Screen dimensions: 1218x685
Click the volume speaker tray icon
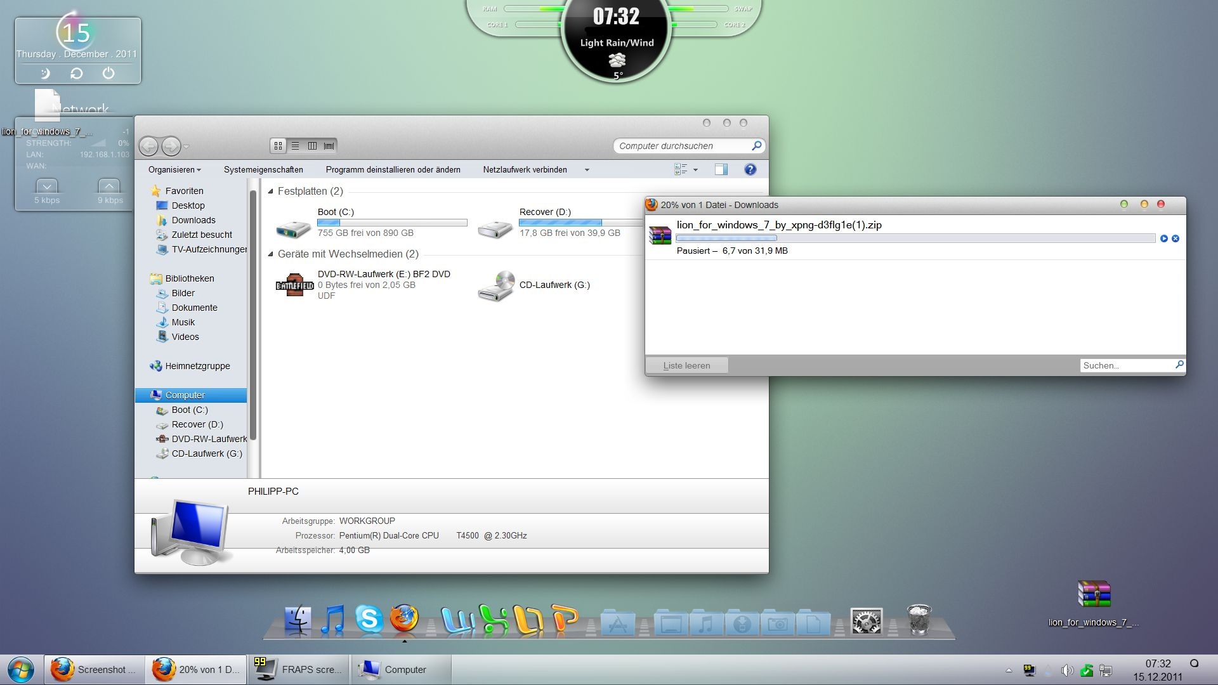tap(1067, 670)
